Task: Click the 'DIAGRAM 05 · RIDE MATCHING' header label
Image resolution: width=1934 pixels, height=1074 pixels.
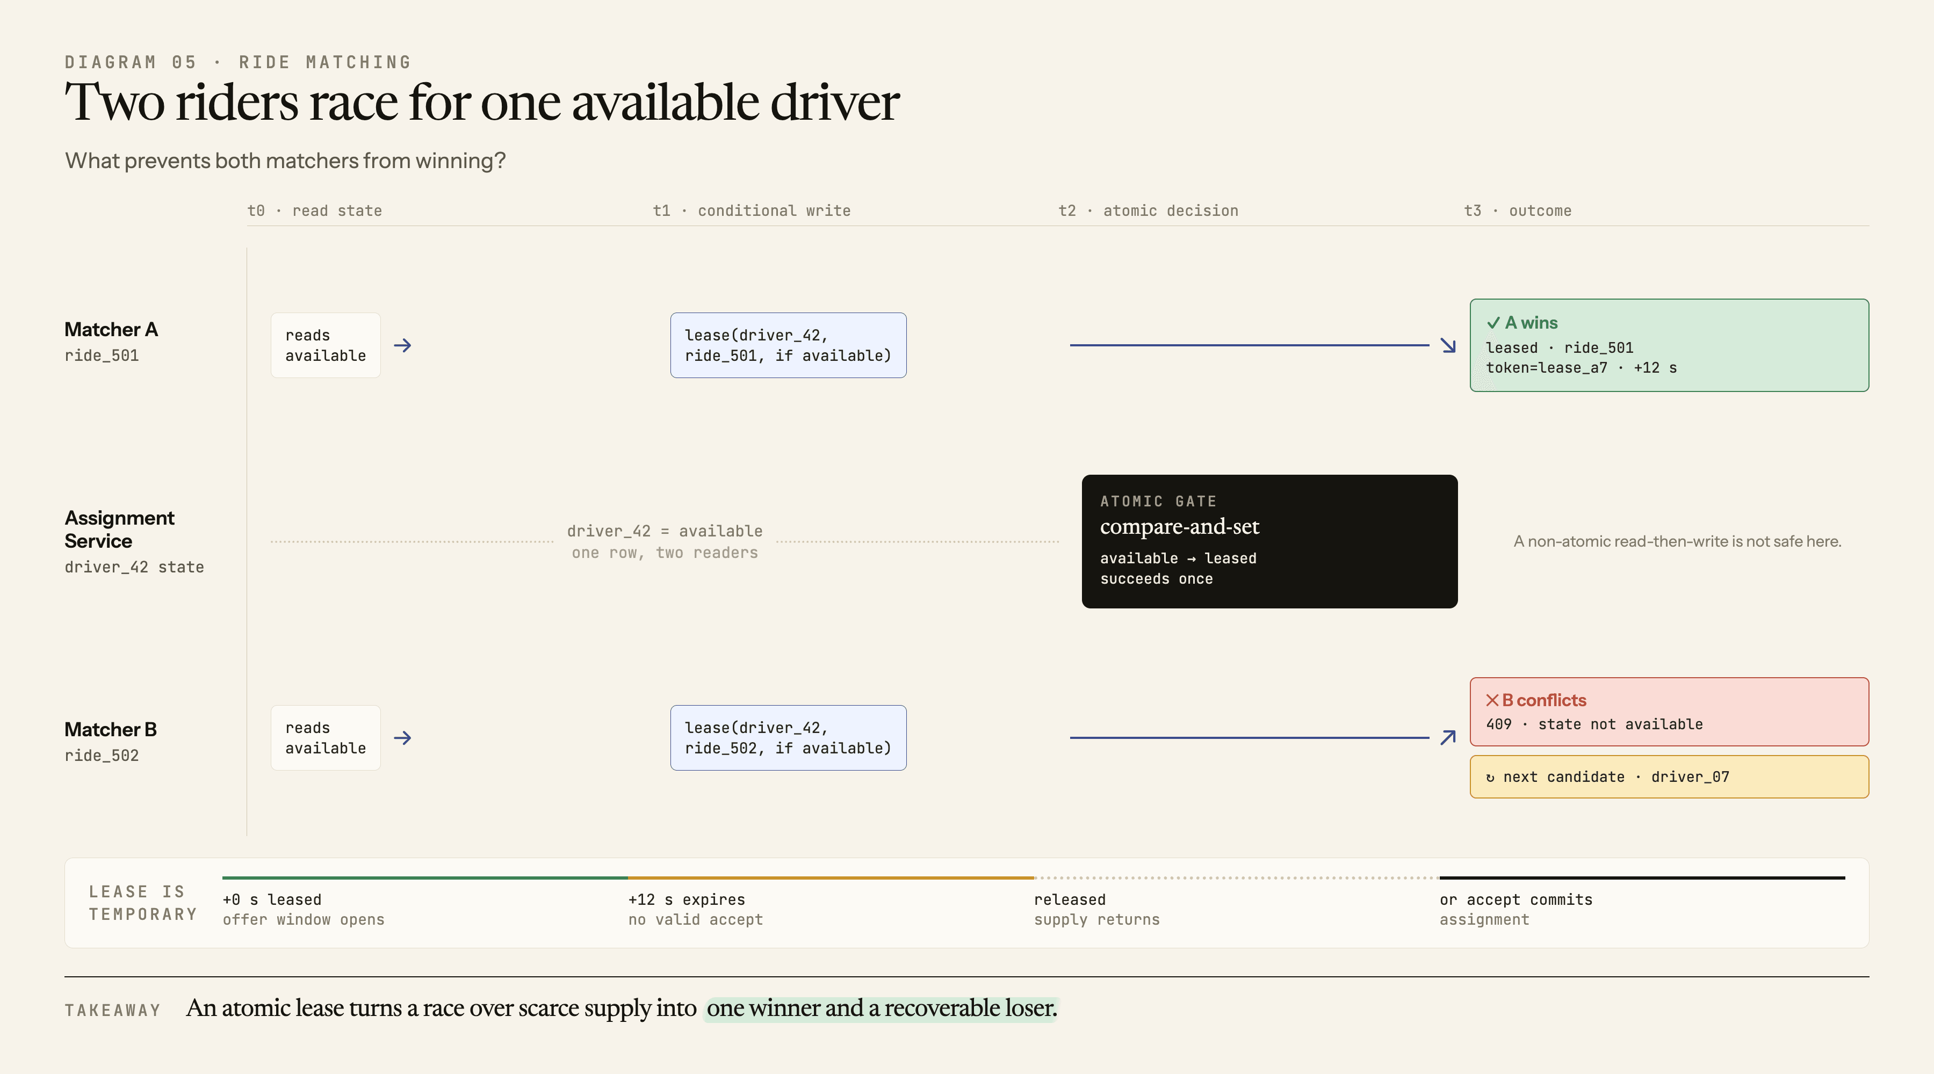Action: pyautogui.click(x=239, y=62)
